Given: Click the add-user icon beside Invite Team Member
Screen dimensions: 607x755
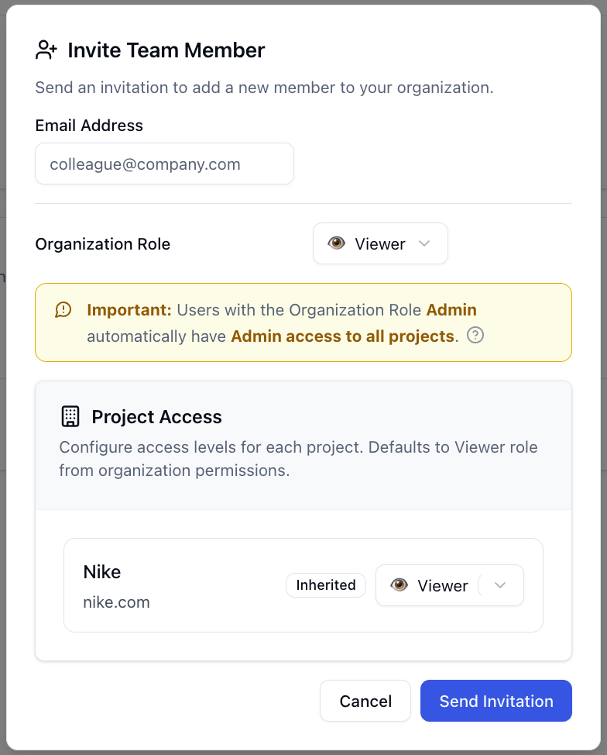Looking at the screenshot, I should 46,50.
